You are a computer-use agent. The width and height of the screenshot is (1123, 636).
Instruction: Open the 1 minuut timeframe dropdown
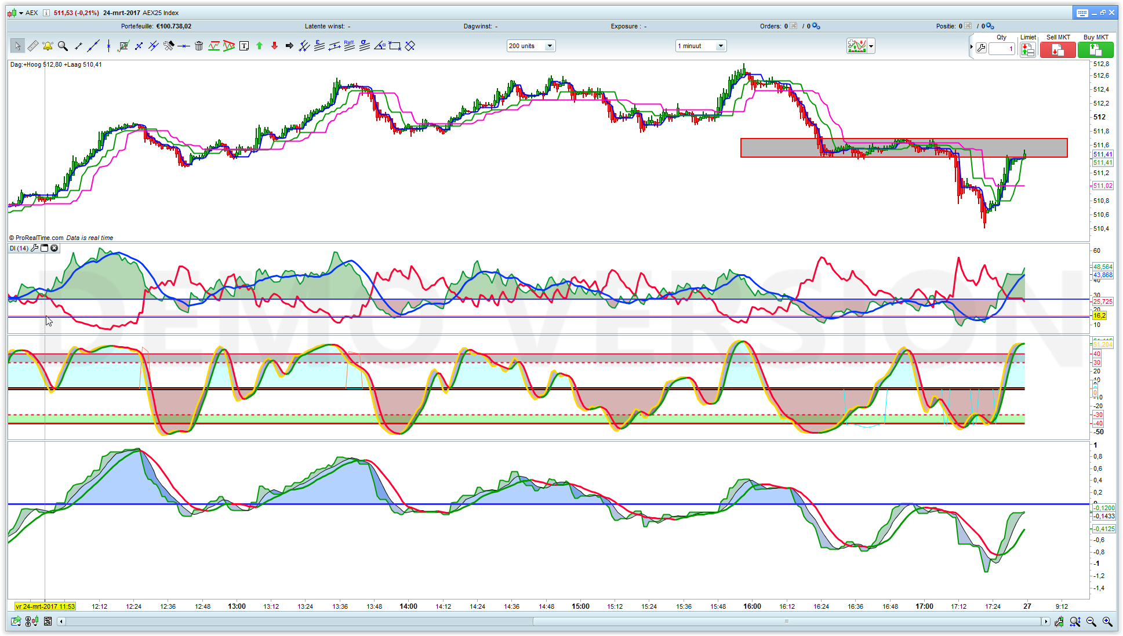tap(721, 46)
